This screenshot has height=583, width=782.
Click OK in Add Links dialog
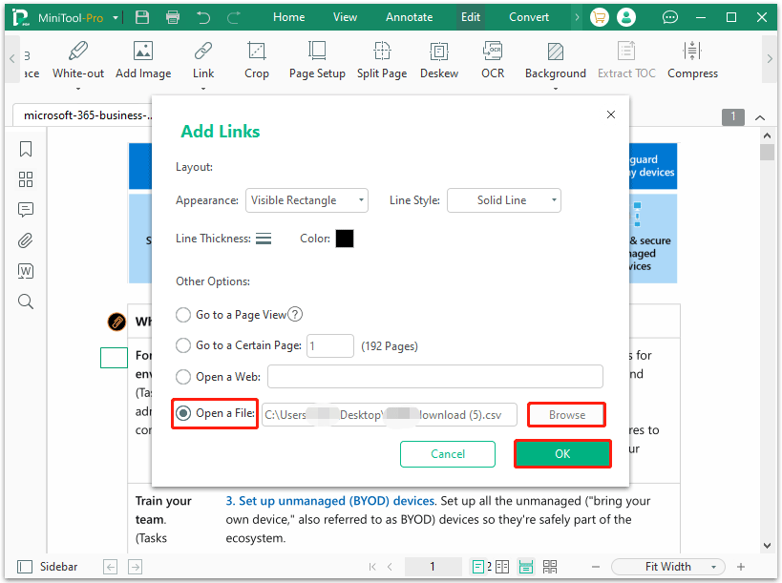pyautogui.click(x=562, y=454)
